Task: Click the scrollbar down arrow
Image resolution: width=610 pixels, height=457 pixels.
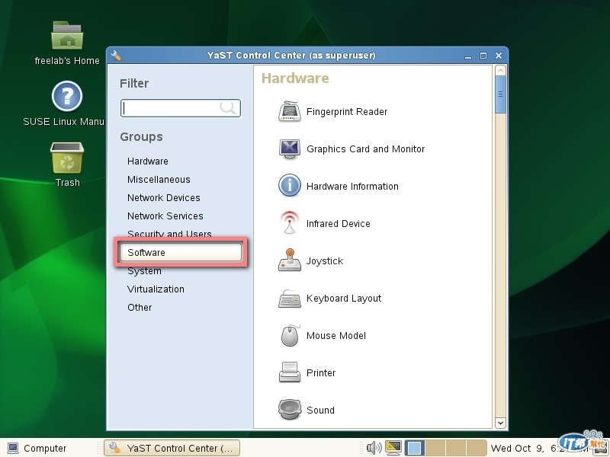Action: pos(500,423)
